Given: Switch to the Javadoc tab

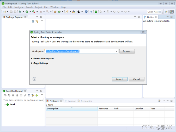Looking at the screenshot, I should [x=70, y=101].
